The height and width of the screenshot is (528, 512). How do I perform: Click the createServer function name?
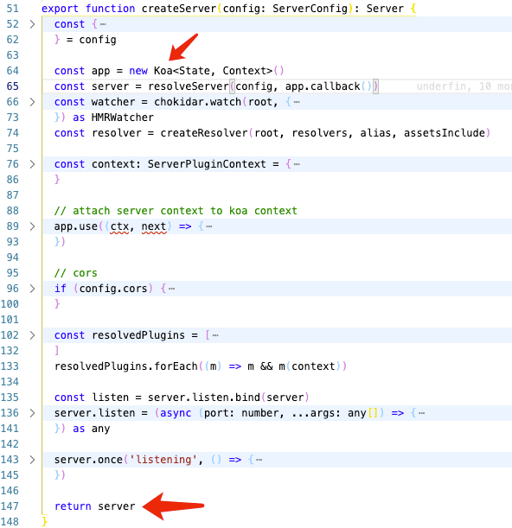click(179, 9)
